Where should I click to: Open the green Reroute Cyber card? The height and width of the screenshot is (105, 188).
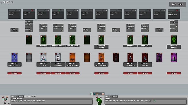point(72,40)
